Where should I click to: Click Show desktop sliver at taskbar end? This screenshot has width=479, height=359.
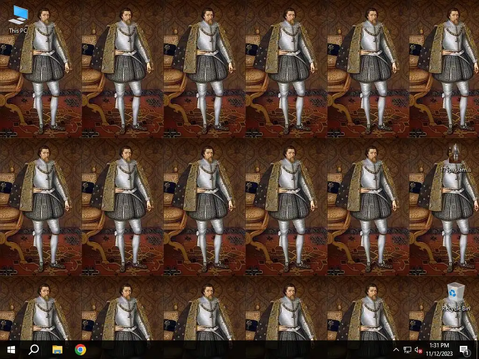(x=478, y=350)
